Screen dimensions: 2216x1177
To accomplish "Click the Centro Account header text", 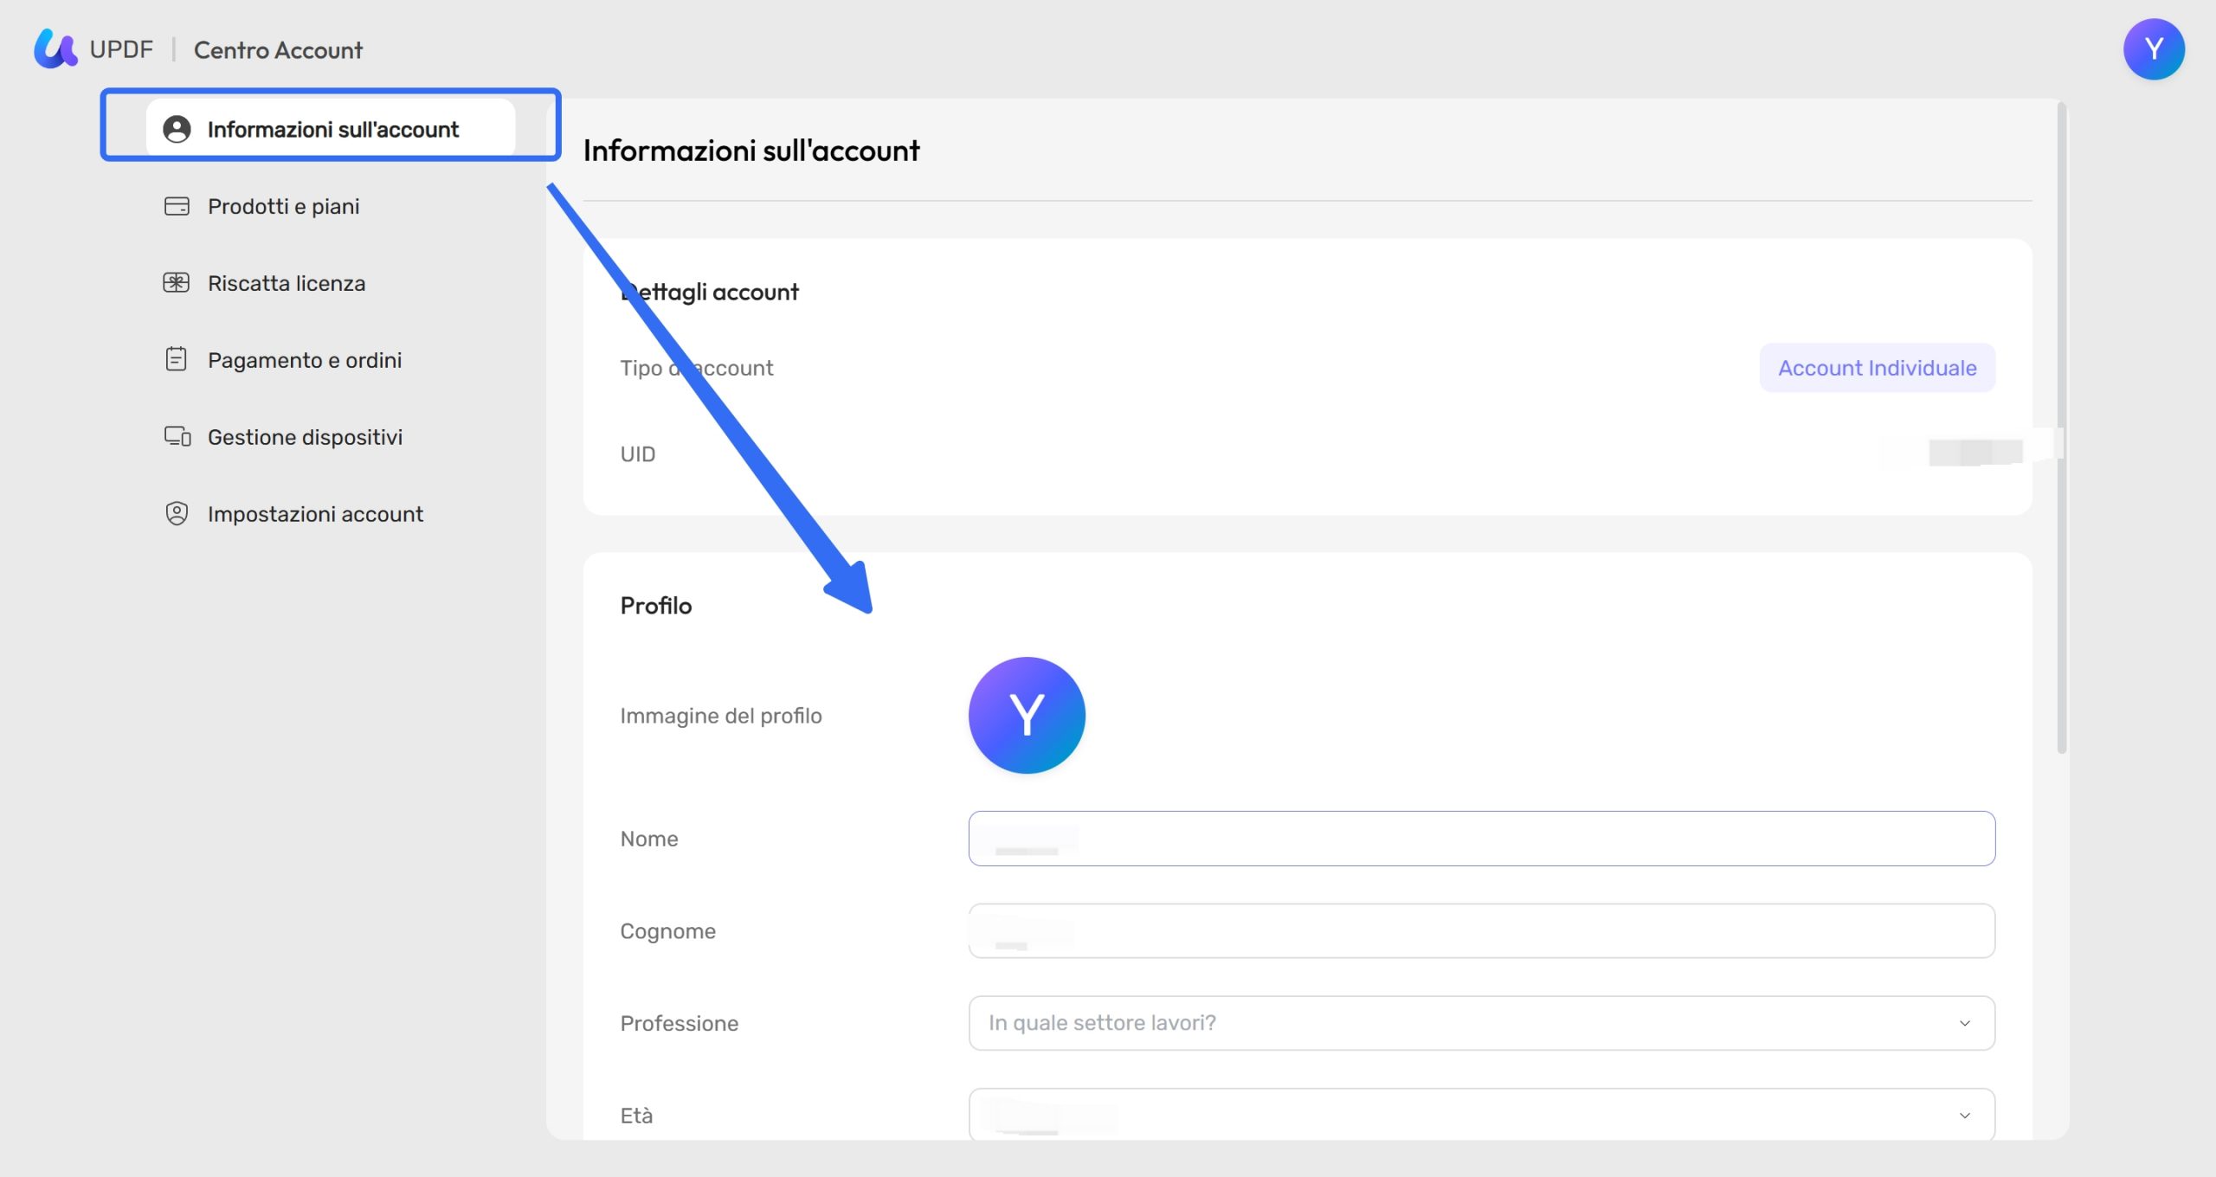I will [278, 50].
